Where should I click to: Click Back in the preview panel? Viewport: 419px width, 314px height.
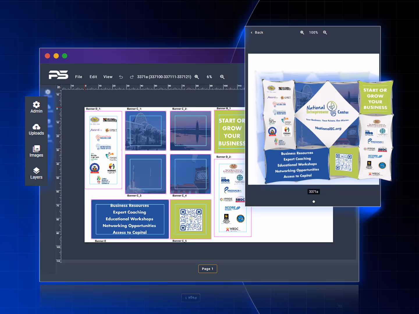[257, 33]
